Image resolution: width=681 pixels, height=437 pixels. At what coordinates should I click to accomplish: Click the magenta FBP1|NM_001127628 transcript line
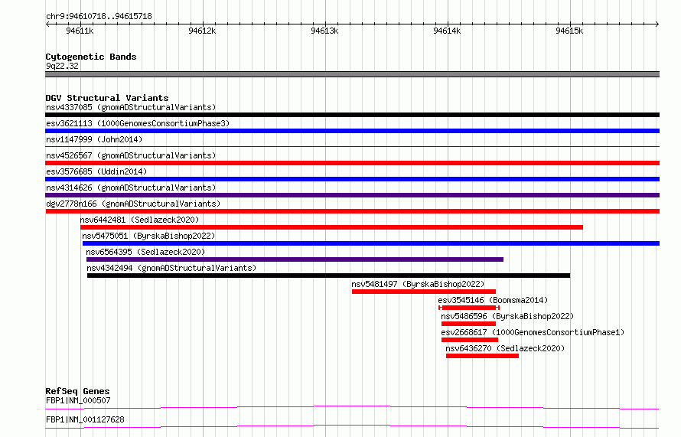(x=352, y=426)
